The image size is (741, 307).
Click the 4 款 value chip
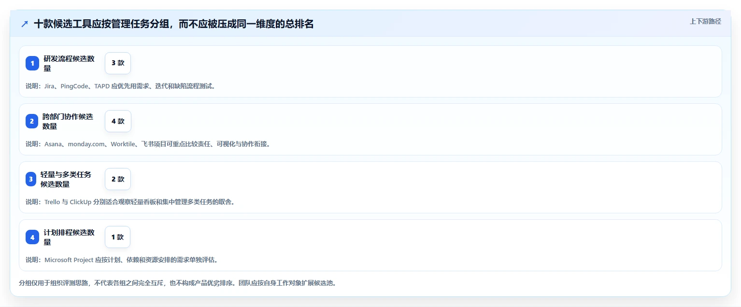118,121
